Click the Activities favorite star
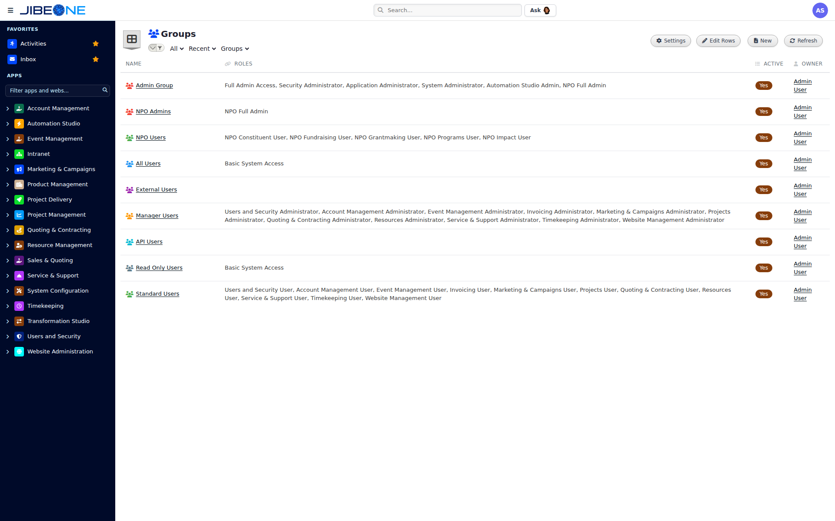The image size is (835, 521). point(96,44)
